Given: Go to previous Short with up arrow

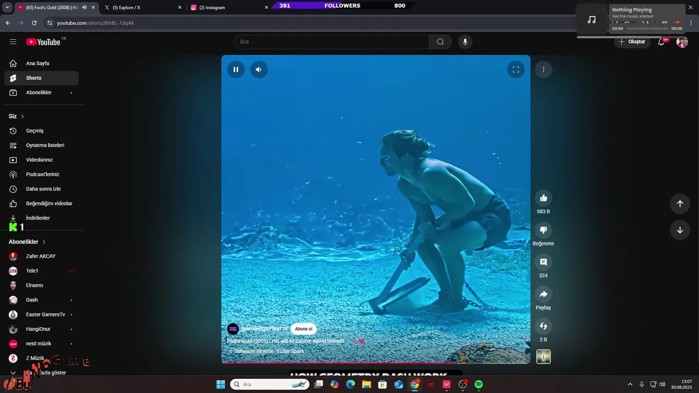Looking at the screenshot, I should [680, 204].
